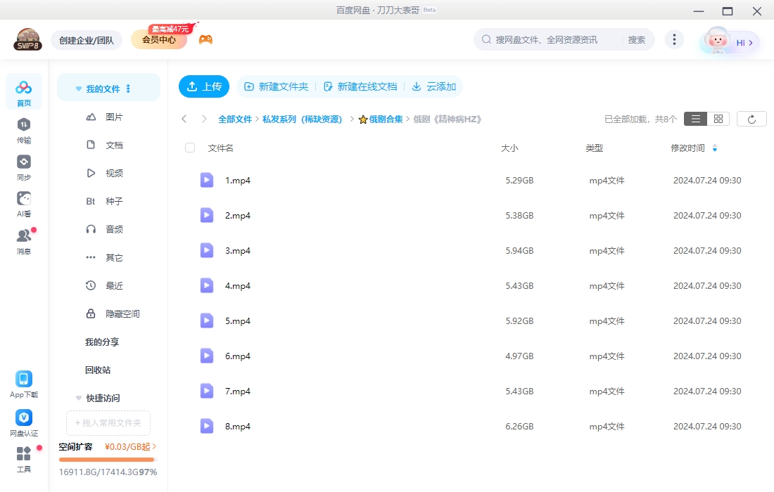Switch to list view mode
This screenshot has height=492, width=774.
[x=695, y=118]
